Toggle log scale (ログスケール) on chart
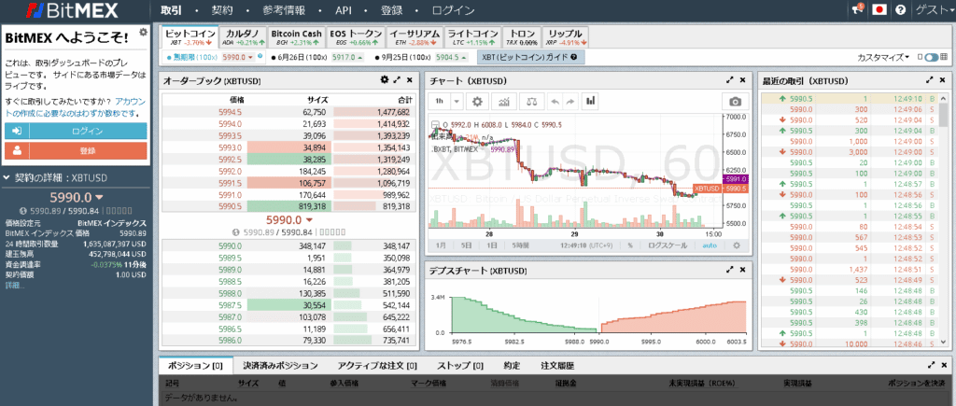956x406 pixels. [x=668, y=245]
